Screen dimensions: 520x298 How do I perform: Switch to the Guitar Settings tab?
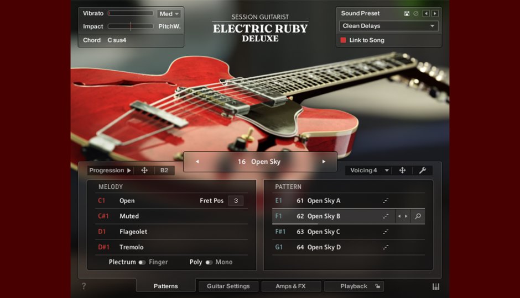pyautogui.click(x=228, y=286)
